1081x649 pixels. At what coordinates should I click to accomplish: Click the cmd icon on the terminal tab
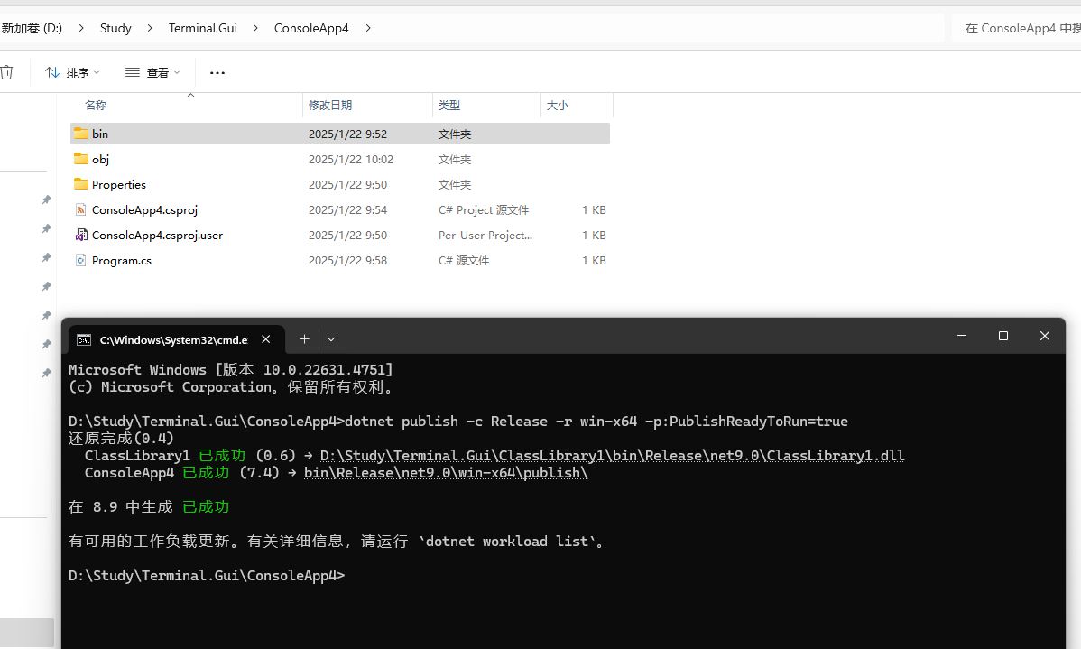click(84, 339)
